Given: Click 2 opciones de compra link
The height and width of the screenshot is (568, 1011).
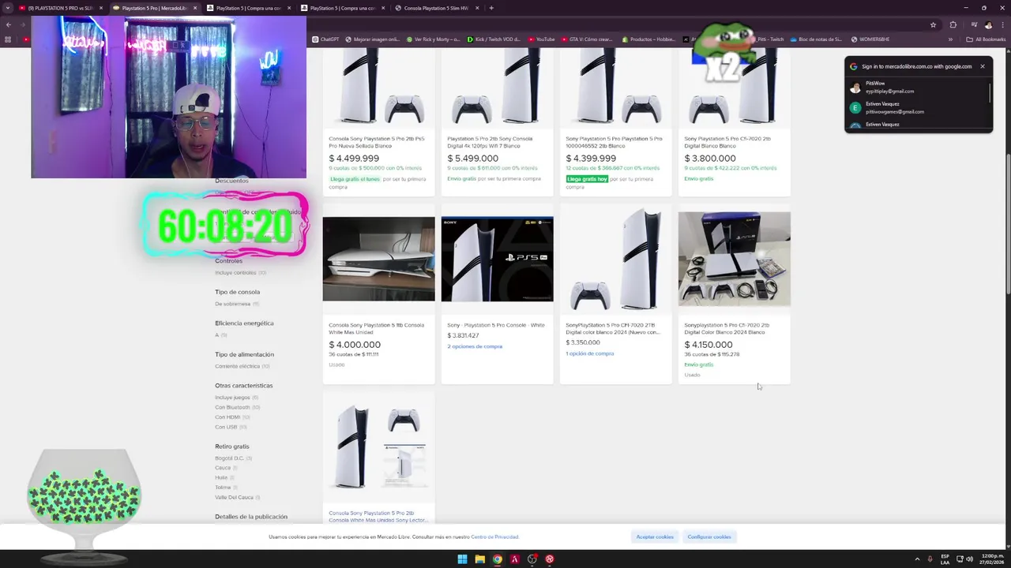Looking at the screenshot, I should coord(475,346).
